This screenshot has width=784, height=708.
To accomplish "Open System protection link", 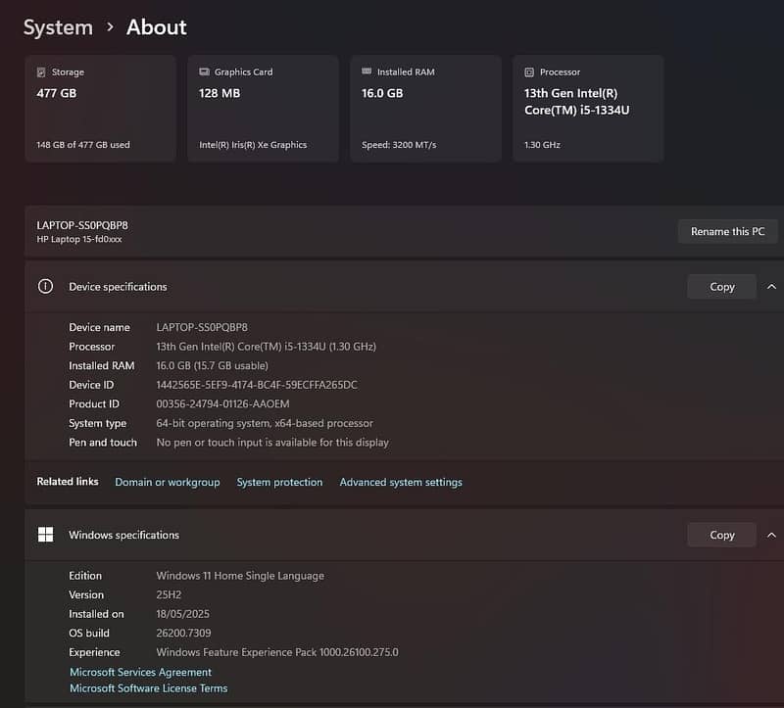I will 279,482.
